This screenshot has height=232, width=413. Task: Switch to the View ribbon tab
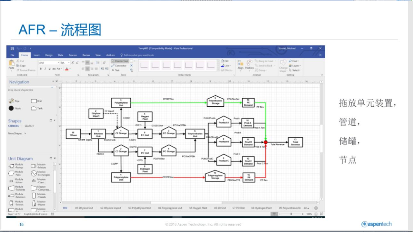click(x=98, y=55)
